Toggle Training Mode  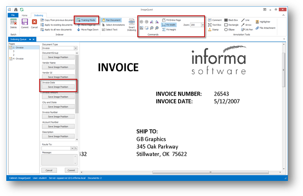click(86, 20)
